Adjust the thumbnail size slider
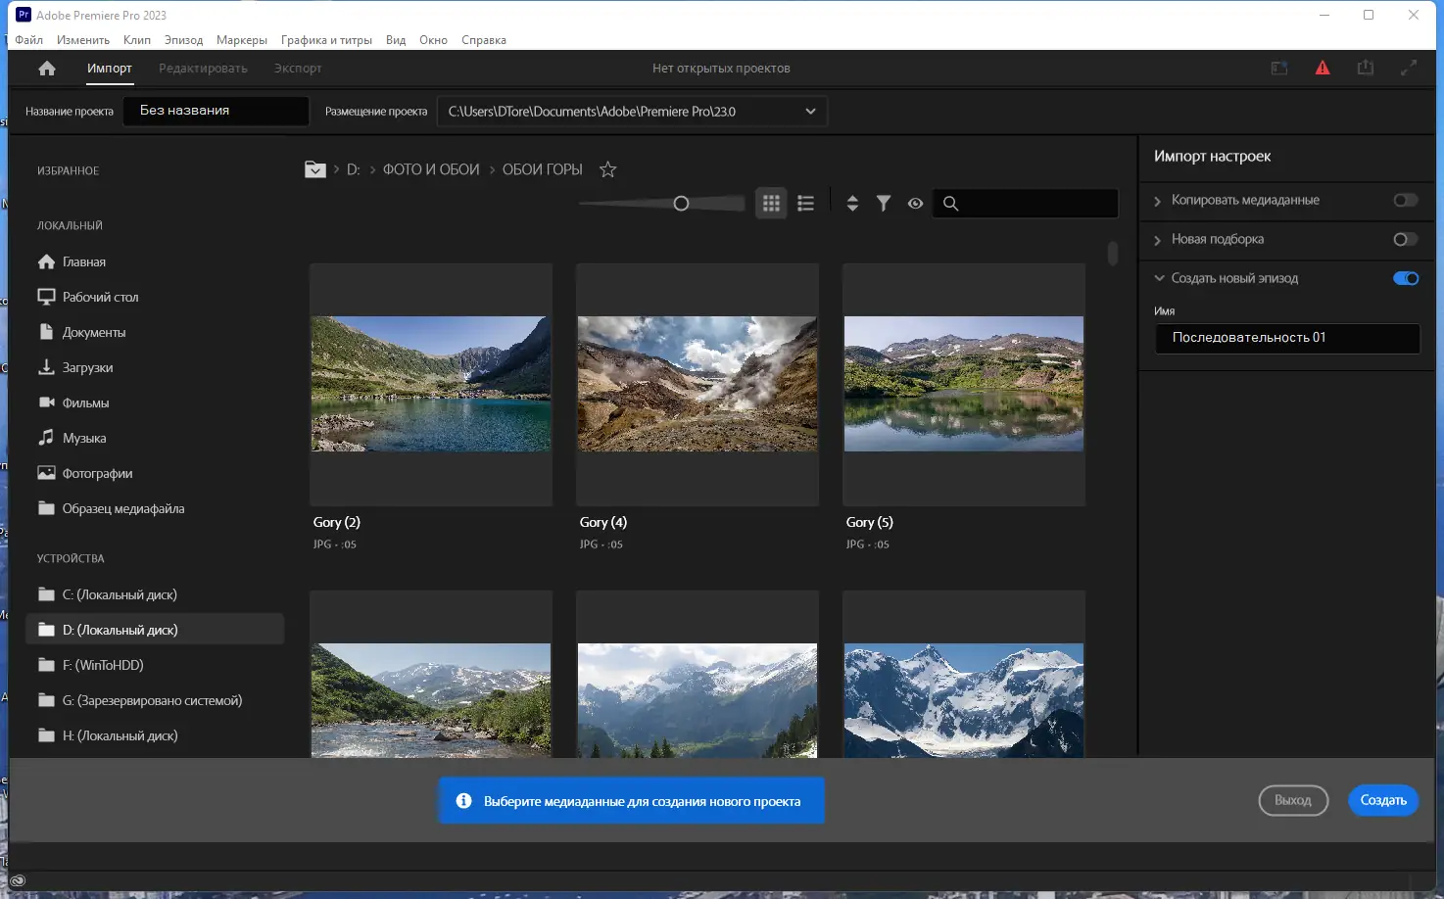The image size is (1444, 899). click(x=682, y=203)
